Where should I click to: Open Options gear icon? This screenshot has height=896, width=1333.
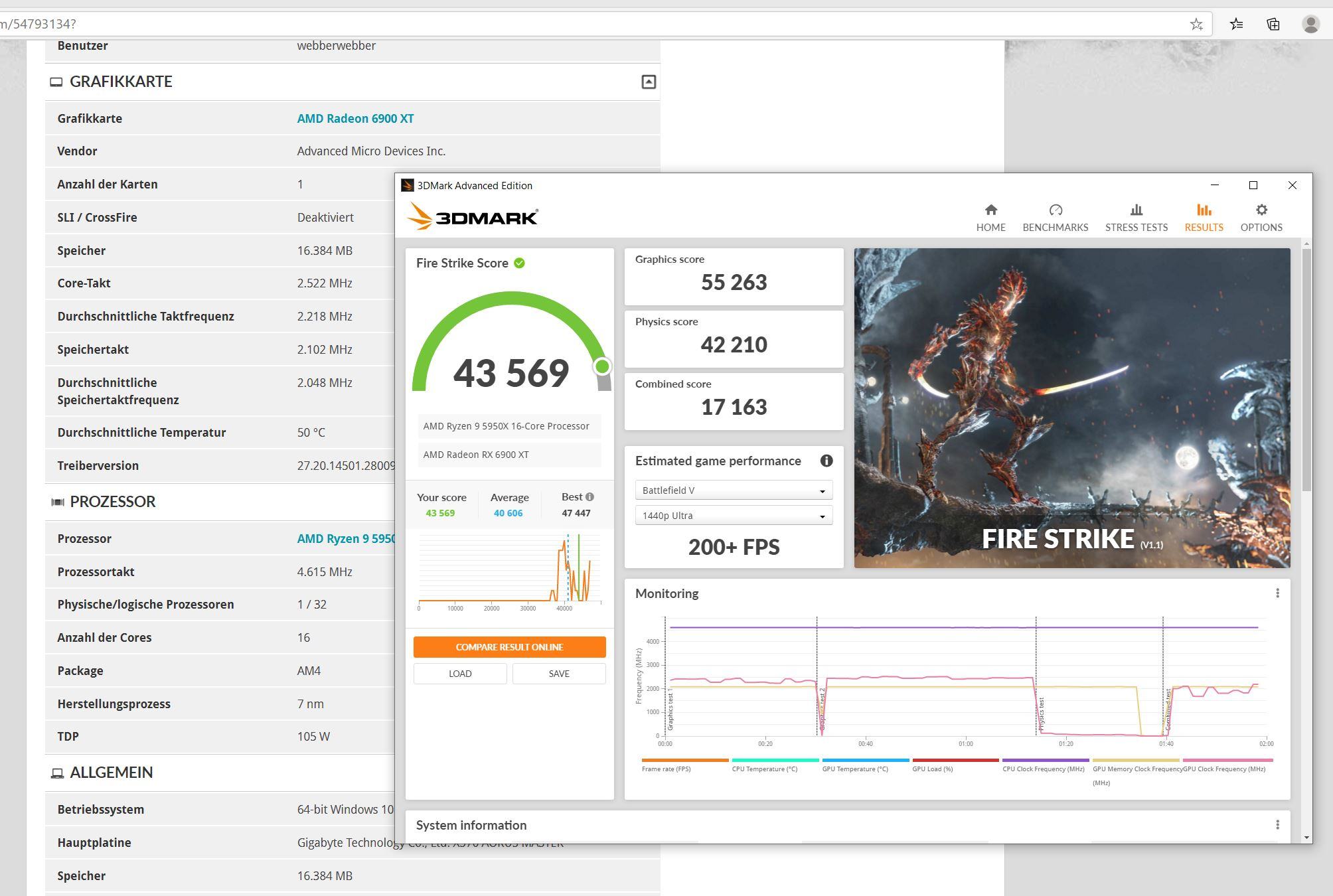1261,210
